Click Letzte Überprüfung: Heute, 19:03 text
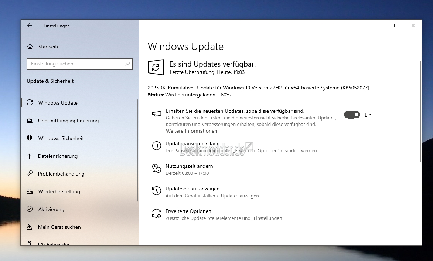This screenshot has width=433, height=261. click(x=207, y=72)
